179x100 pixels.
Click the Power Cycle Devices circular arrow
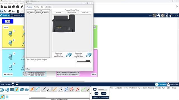(13, 84)
